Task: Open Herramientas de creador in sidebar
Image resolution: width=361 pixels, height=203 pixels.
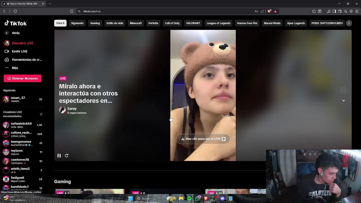Action: point(23,59)
